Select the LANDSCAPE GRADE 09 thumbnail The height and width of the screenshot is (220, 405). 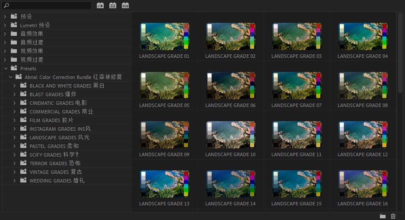pos(164,135)
